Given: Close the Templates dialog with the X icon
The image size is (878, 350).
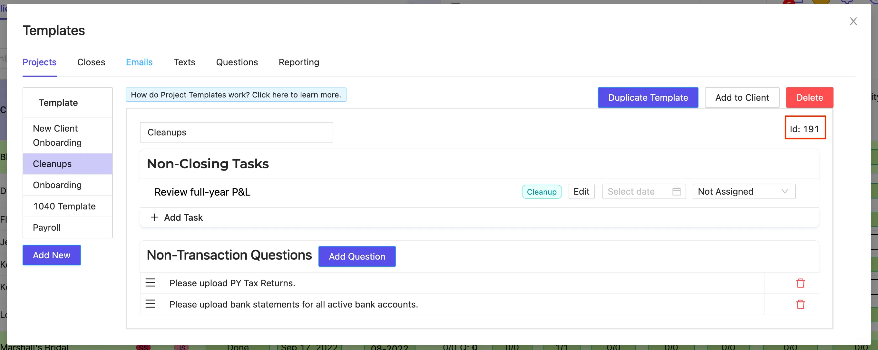Looking at the screenshot, I should 853,22.
